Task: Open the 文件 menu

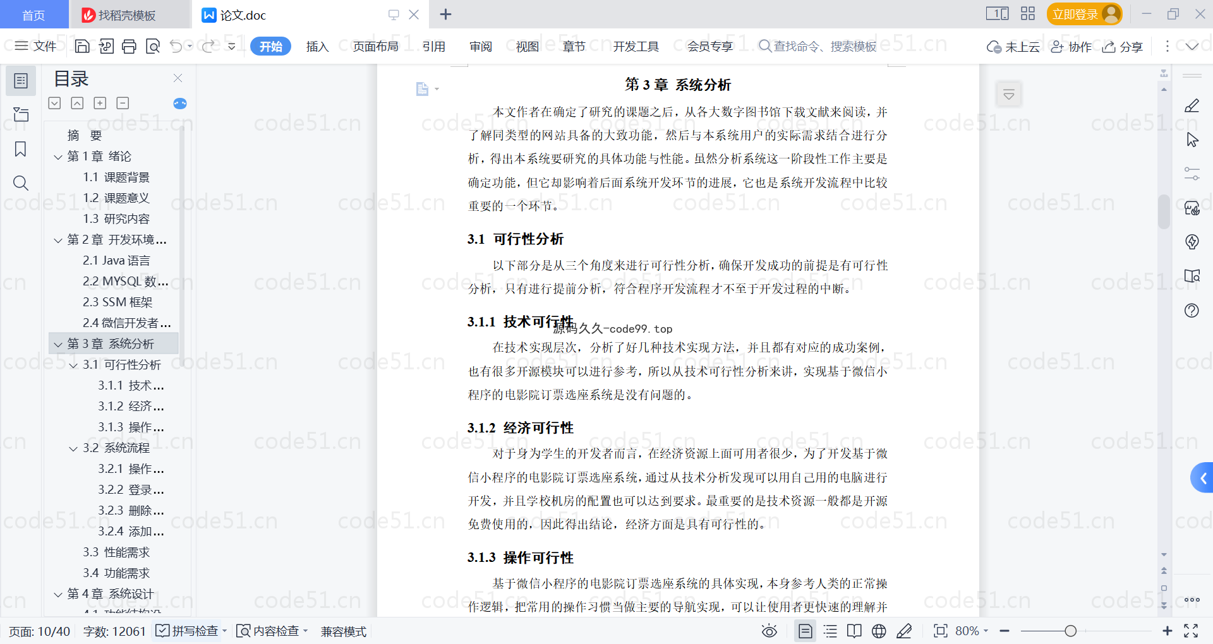Action: pyautogui.click(x=35, y=46)
